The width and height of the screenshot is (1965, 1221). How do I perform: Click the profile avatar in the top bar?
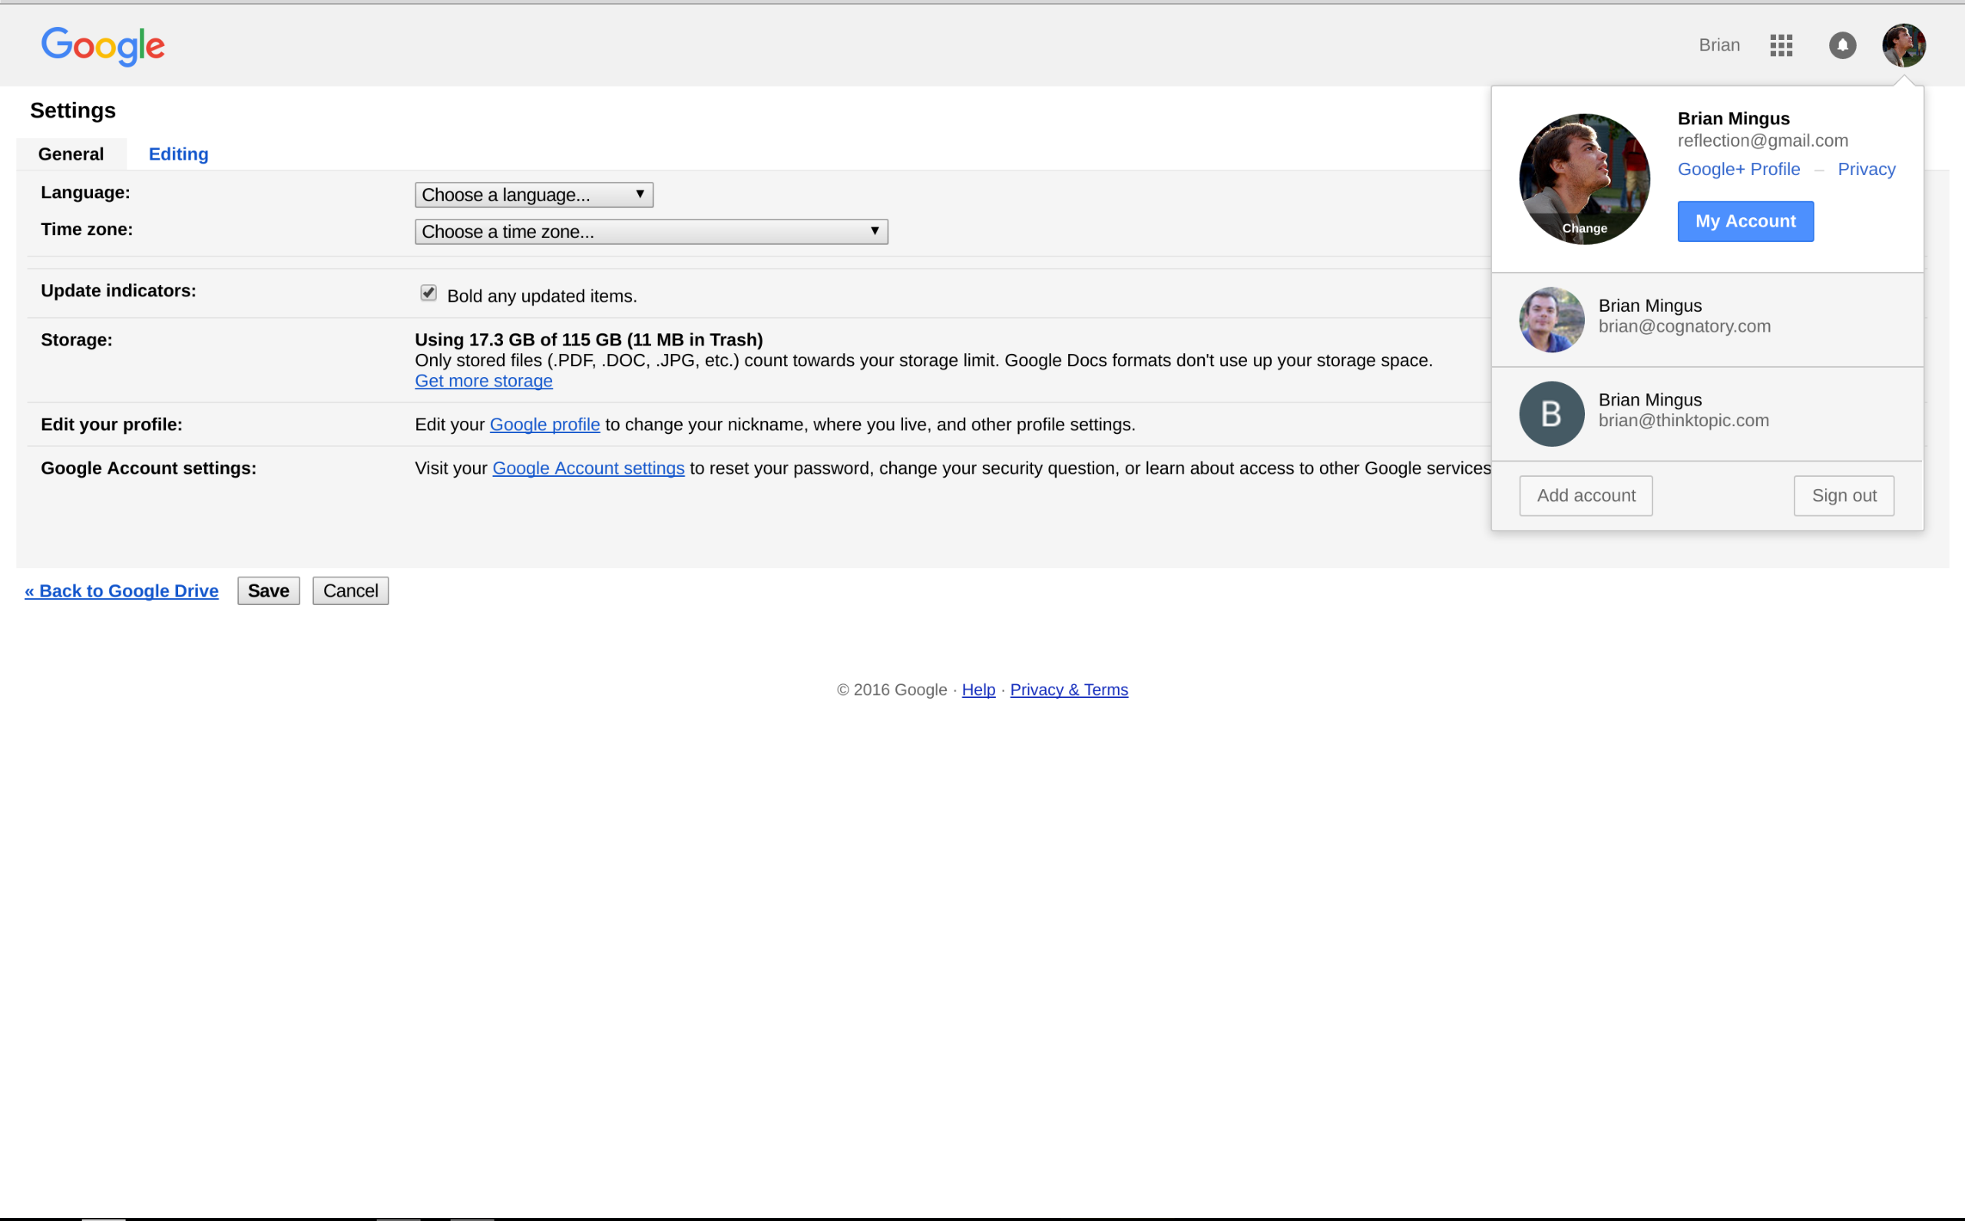point(1904,45)
